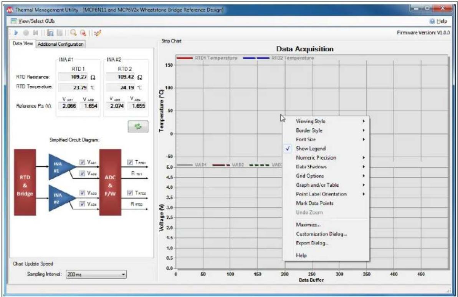Toggle the VAD4 checkbox
458x297 pixels.
pyautogui.click(x=82, y=204)
